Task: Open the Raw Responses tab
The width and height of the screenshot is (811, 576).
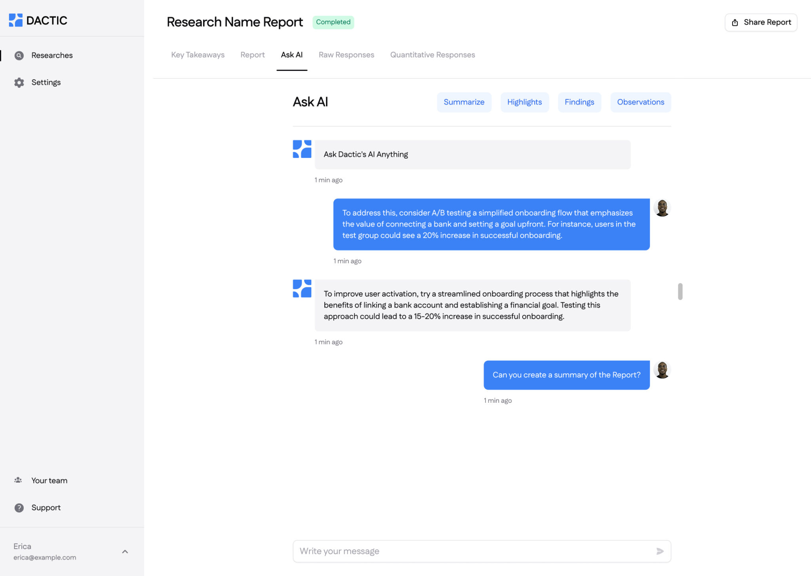Action: coord(346,55)
